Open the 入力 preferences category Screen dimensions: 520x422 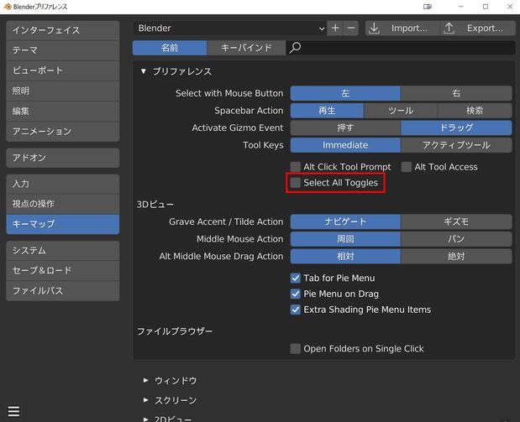pos(63,184)
